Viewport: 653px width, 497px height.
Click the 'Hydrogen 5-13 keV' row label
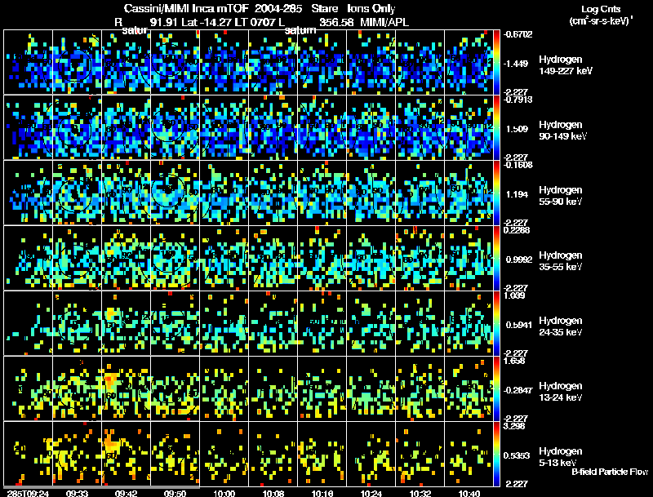pos(561,457)
